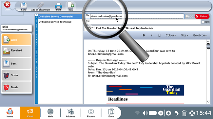Open the Received mailbox
The image size is (213, 119).
point(16,52)
